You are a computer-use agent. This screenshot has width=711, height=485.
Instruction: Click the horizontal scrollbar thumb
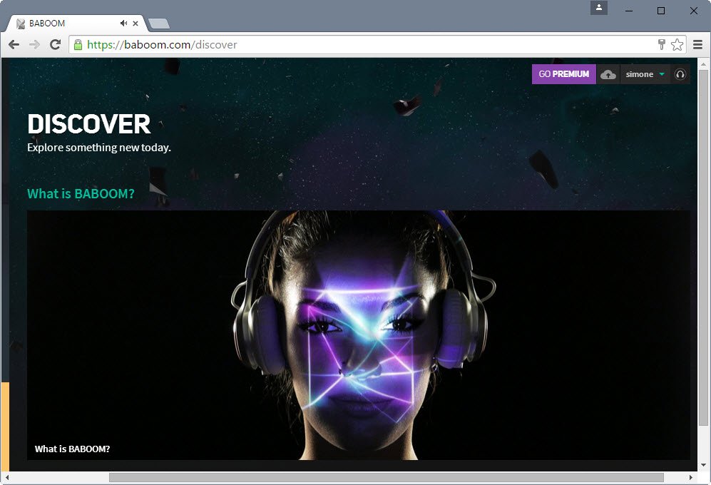tap(387, 477)
